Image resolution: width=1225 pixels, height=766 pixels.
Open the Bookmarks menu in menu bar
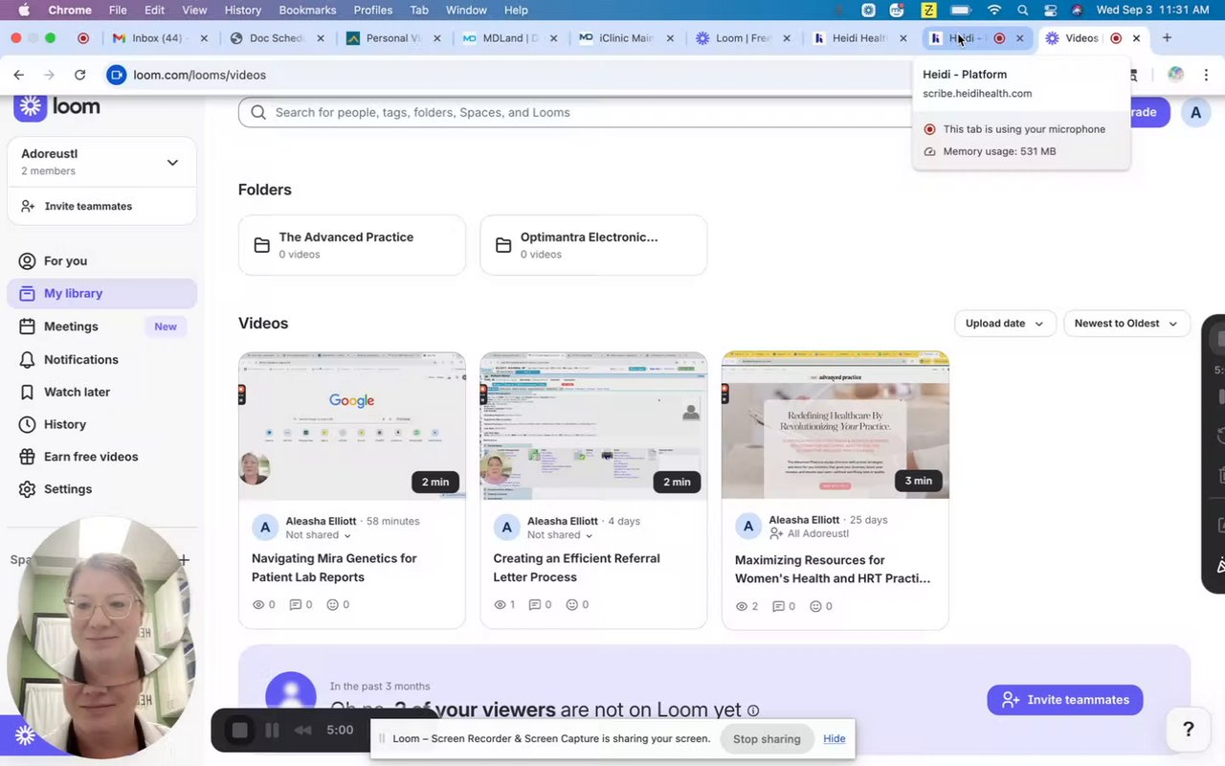tap(307, 10)
